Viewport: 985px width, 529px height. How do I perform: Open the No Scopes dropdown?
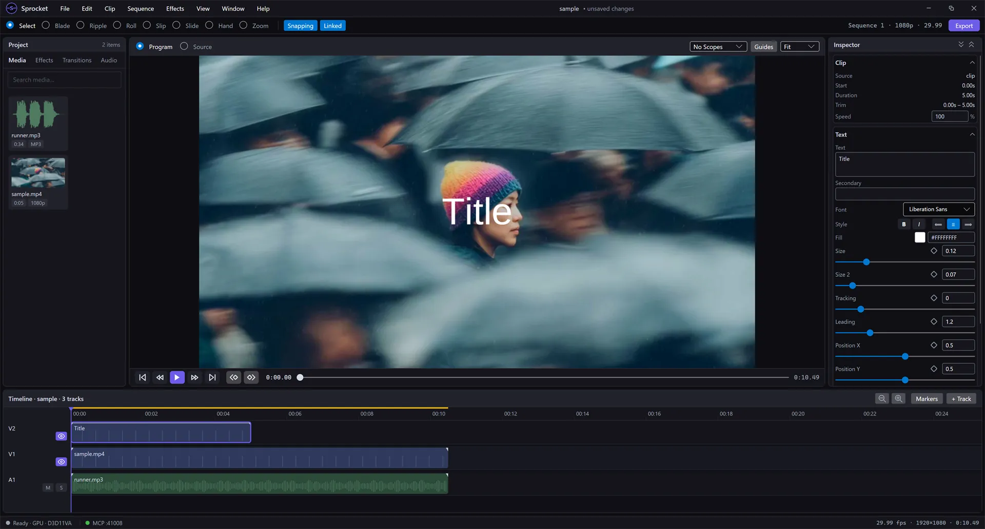click(x=718, y=47)
